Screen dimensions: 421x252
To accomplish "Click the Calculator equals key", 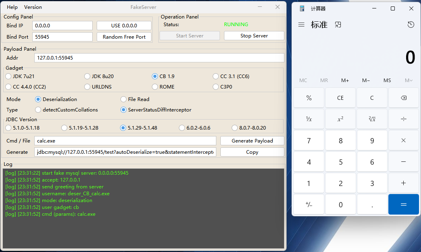I will point(404,204).
